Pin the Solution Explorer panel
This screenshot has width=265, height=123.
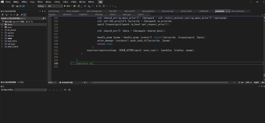pyautogui.click(x=42, y=12)
